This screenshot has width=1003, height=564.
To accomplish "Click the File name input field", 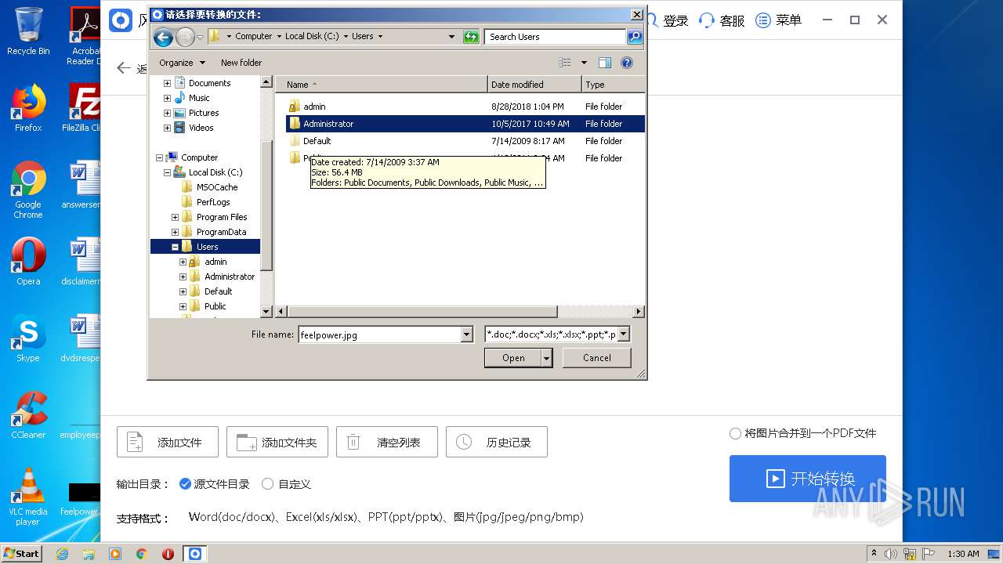I will (x=379, y=334).
